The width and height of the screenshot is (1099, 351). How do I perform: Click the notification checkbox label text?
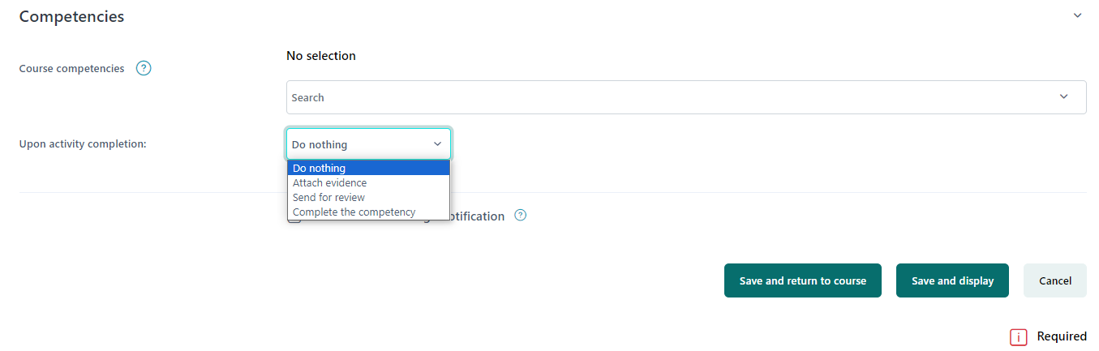(x=477, y=216)
